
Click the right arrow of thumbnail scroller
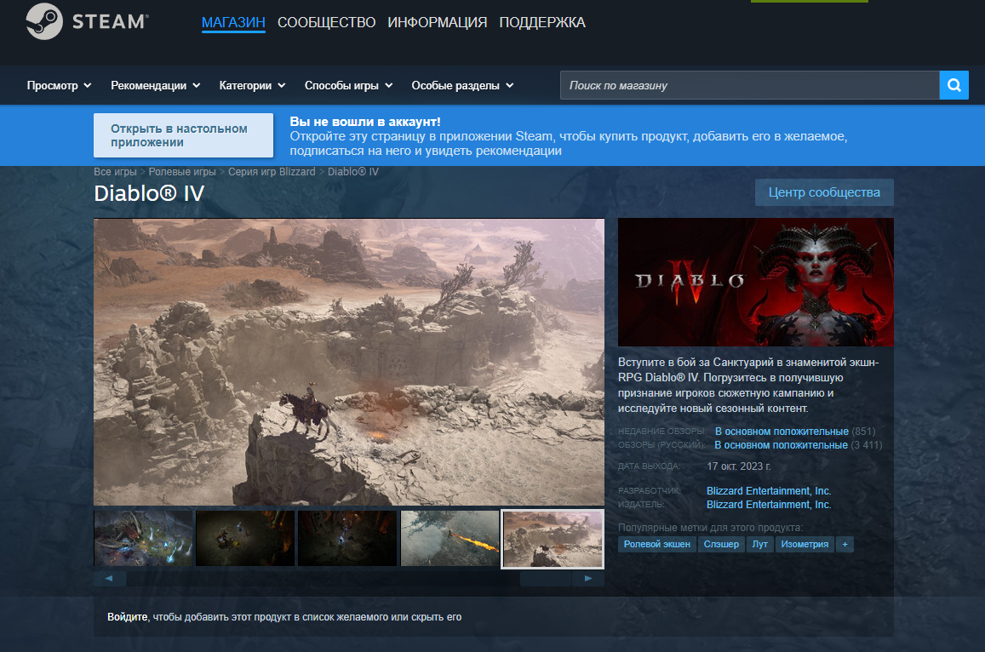point(588,579)
